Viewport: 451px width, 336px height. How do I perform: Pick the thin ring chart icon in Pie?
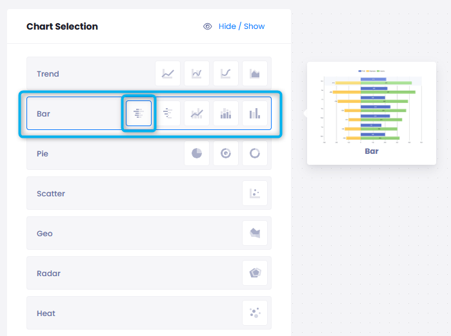255,154
